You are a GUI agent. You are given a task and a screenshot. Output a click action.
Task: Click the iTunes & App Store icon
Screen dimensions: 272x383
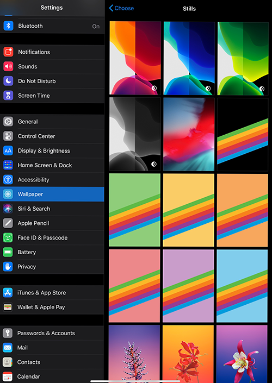[x=8, y=293]
